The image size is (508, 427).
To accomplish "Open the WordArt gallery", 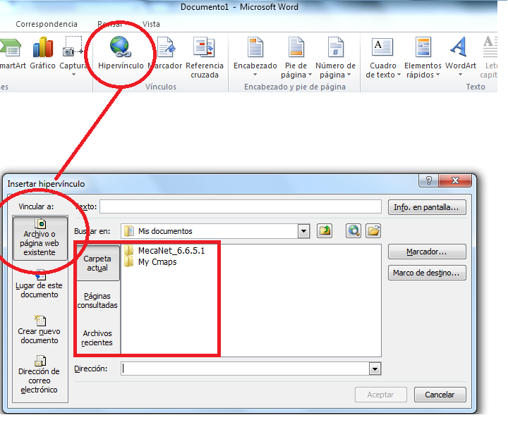I will click(460, 56).
